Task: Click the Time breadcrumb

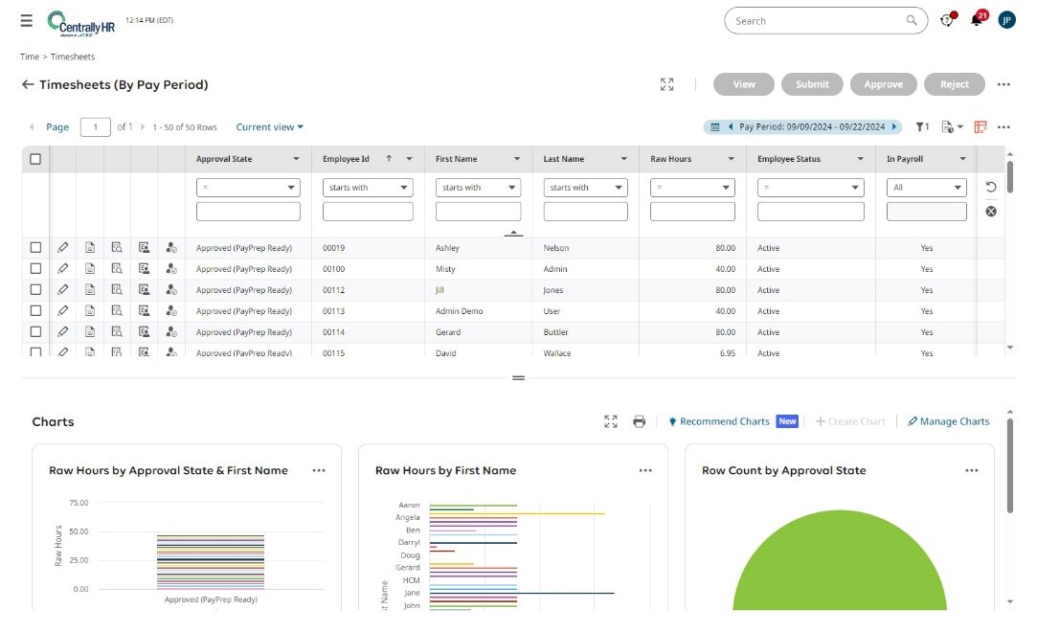Action: point(29,56)
